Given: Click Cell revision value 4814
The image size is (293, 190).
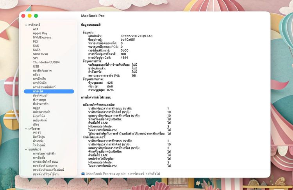Looking at the screenshot, I should pyautogui.click(x=124, y=57).
